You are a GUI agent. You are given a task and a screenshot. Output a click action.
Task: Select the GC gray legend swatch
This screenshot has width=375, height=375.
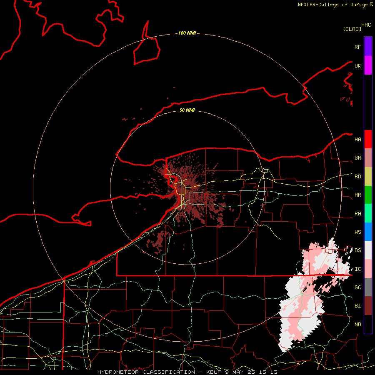368,287
